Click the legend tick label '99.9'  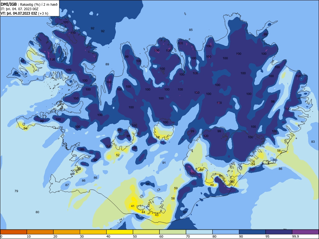[295, 236]
